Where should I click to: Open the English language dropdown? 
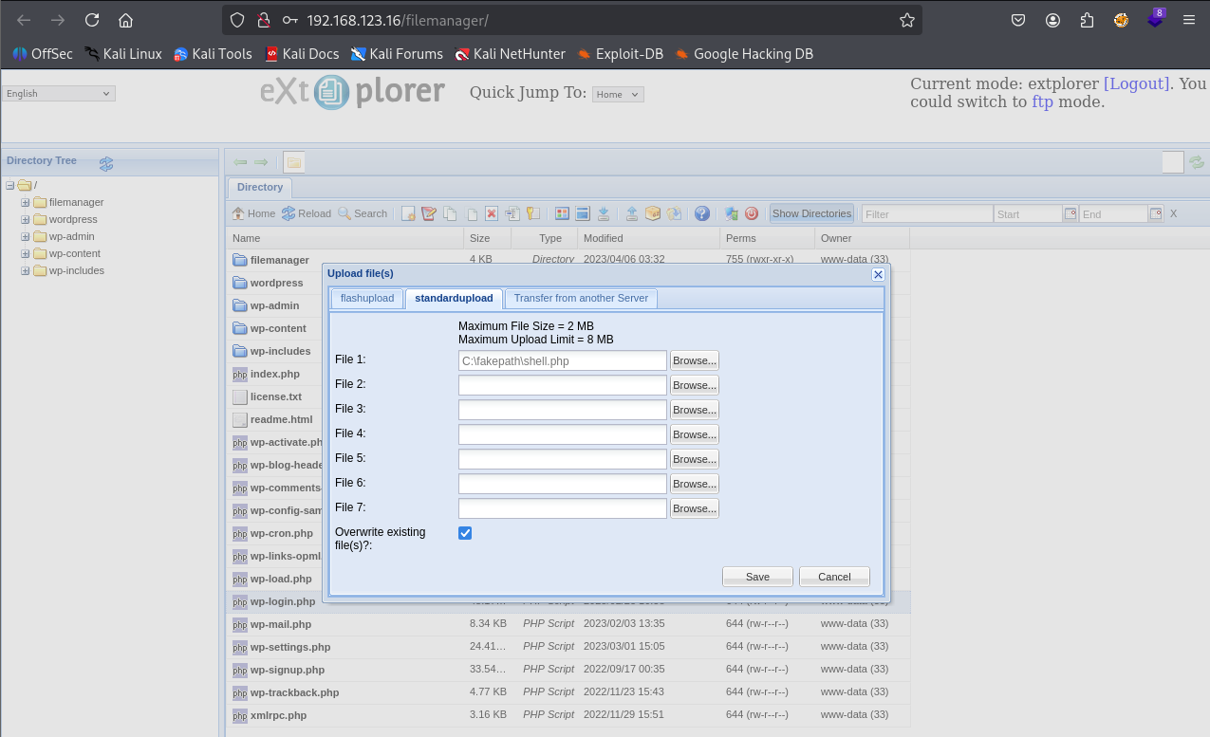59,93
